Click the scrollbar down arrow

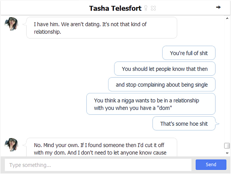(227, 153)
